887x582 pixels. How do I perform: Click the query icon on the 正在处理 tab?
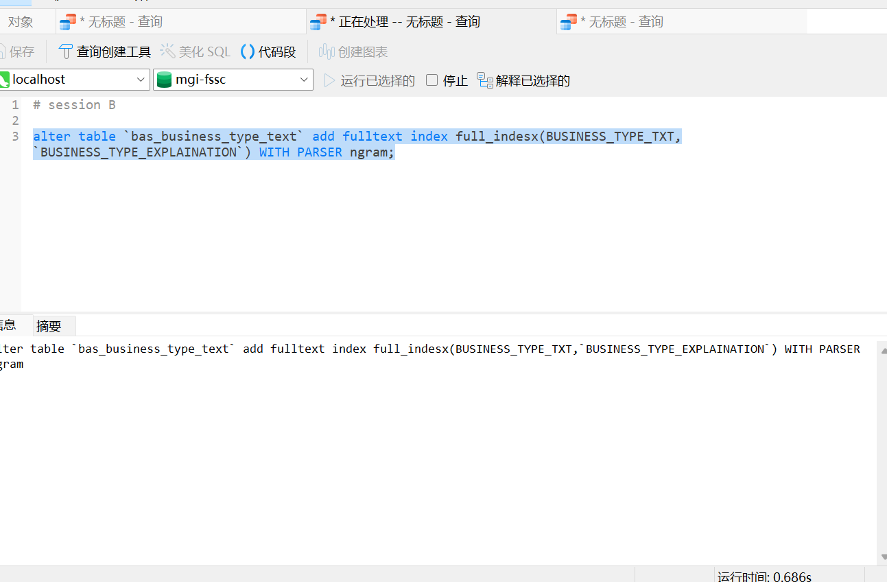coord(318,21)
